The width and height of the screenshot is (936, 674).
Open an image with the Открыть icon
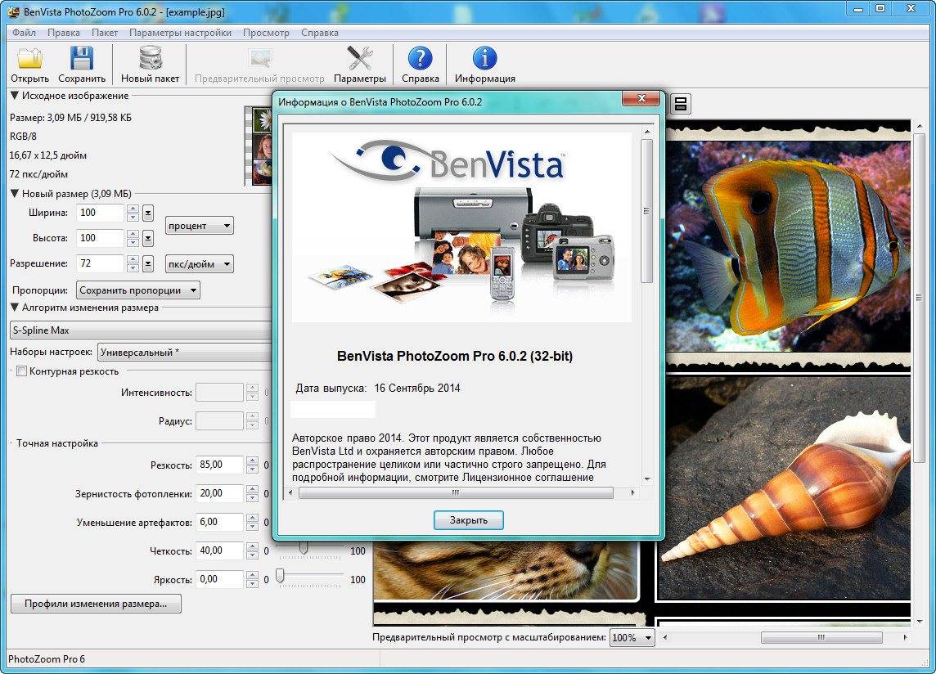click(x=29, y=65)
